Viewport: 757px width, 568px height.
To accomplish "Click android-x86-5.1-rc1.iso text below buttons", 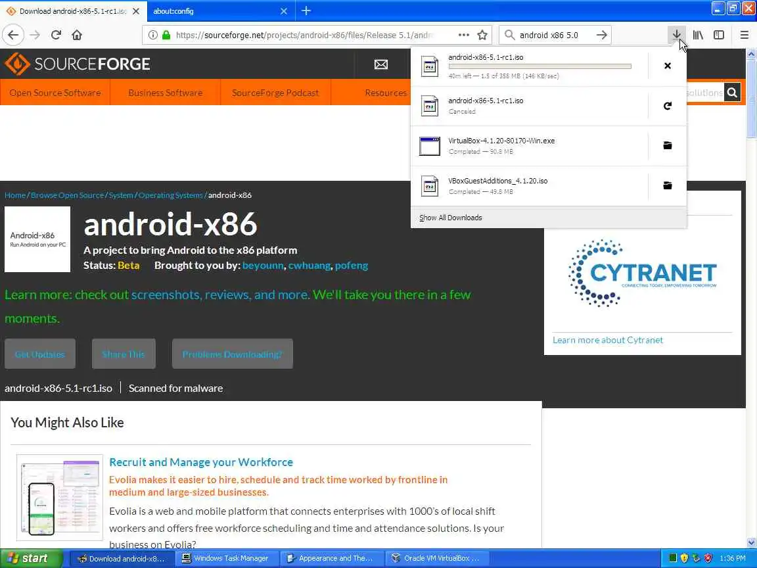I will 58,389.
